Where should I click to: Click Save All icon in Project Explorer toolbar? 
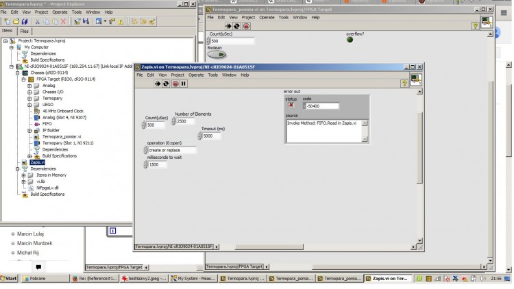(x=25, y=22)
